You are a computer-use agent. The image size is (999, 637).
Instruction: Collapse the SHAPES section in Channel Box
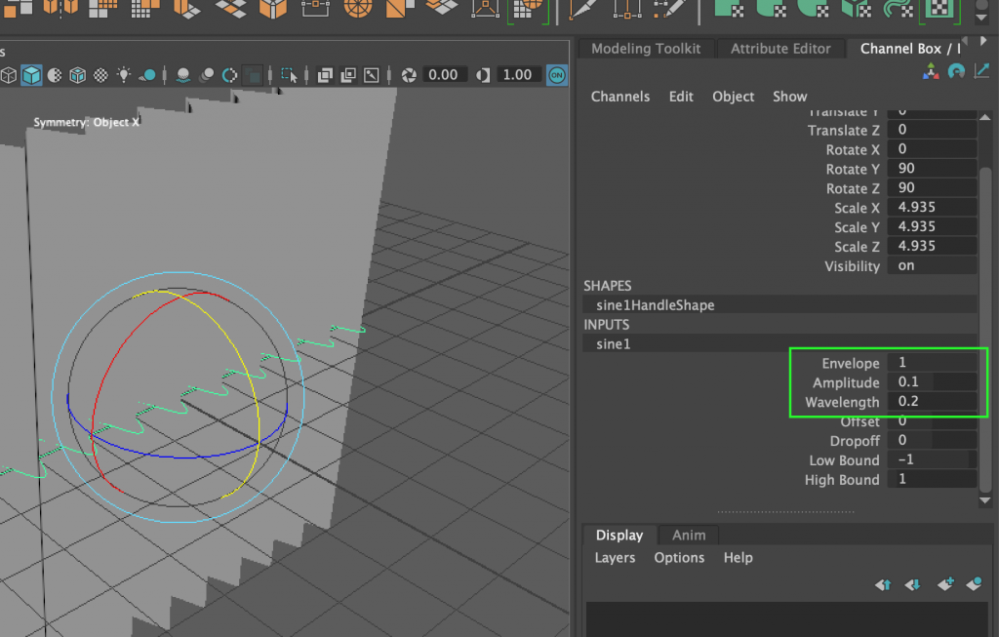pyautogui.click(x=606, y=285)
